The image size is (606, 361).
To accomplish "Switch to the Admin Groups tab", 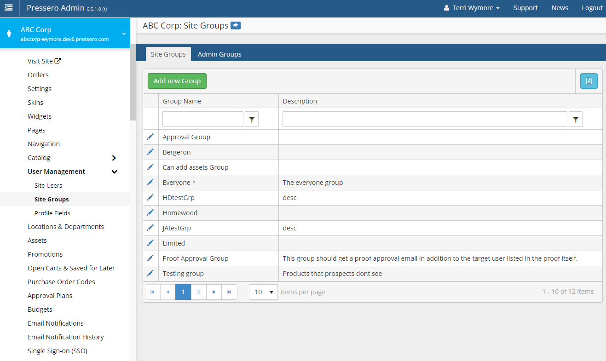I will pyautogui.click(x=219, y=54).
